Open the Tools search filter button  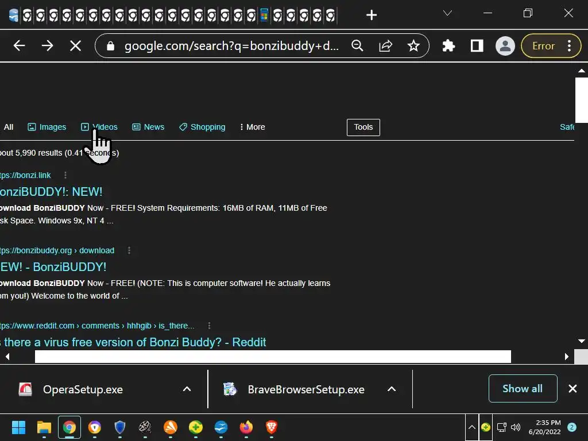click(x=363, y=127)
